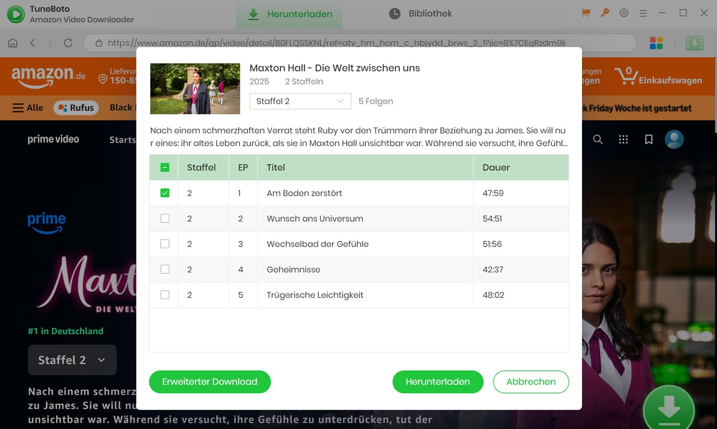Viewport: 717px width, 429px height.
Task: Open the key/registration icon in the title bar
Action: (604, 12)
